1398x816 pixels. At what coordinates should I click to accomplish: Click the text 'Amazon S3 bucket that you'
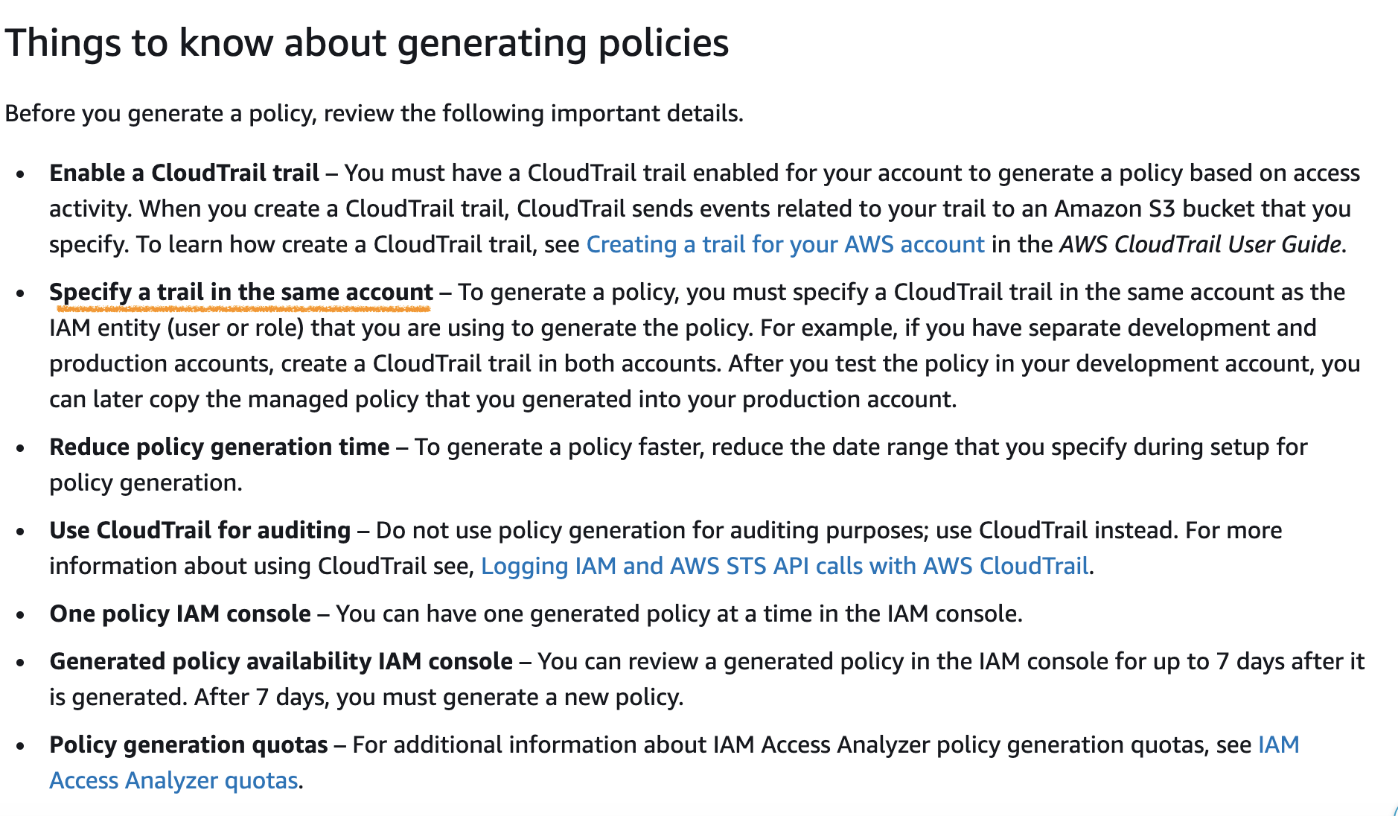1202,209
